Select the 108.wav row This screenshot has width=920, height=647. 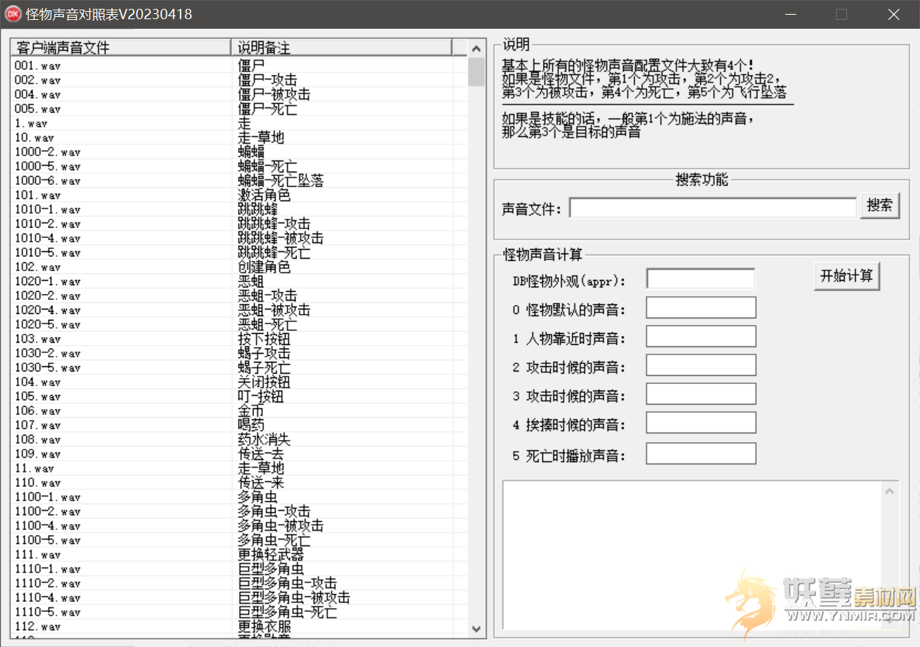pyautogui.click(x=239, y=439)
